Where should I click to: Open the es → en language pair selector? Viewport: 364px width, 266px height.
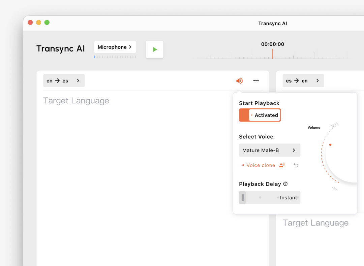coord(303,81)
